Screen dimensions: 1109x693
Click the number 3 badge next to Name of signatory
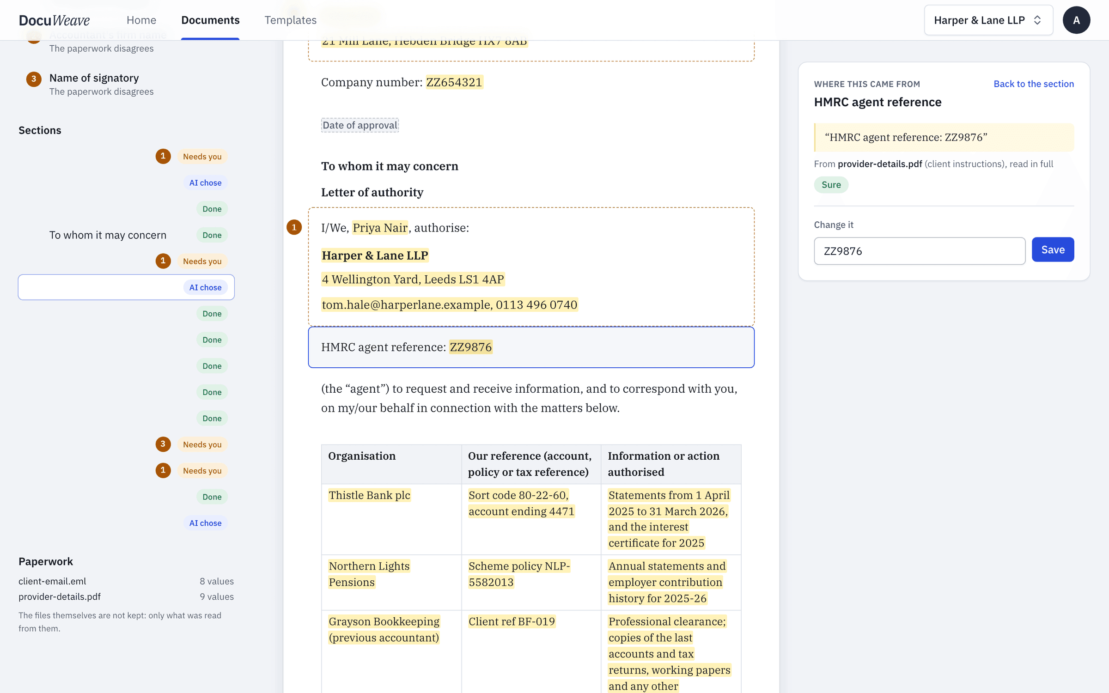coord(34,79)
